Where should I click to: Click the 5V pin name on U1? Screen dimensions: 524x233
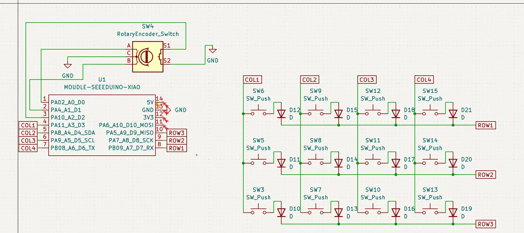(150, 102)
